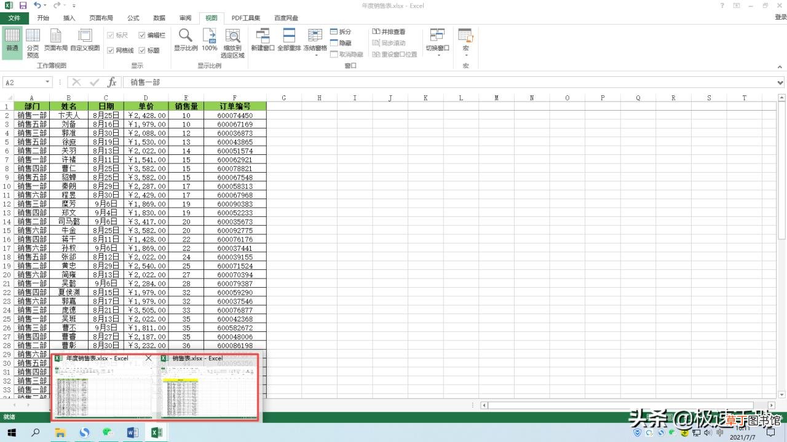This screenshot has height=442, width=787.
Task: Click 隐藏 hide window
Action: tap(341, 43)
